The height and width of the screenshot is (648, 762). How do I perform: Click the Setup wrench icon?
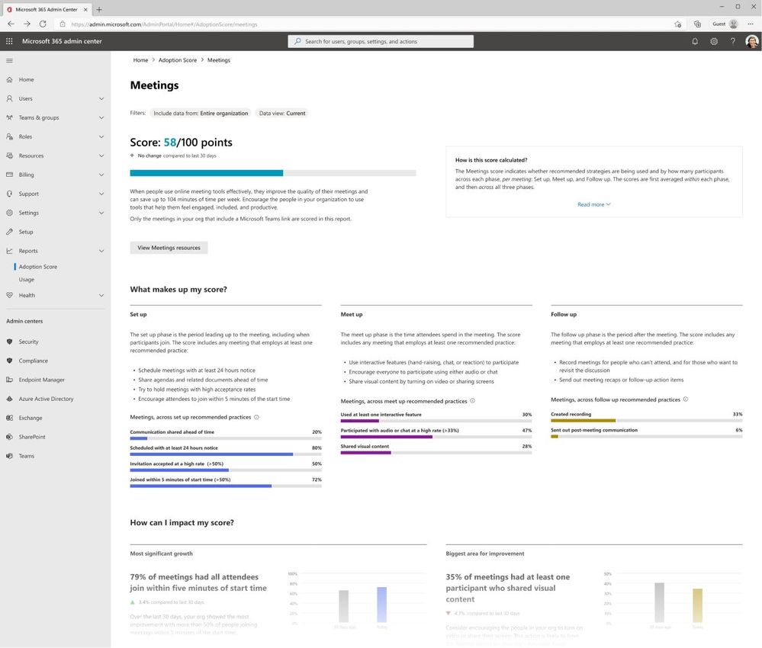click(x=9, y=232)
